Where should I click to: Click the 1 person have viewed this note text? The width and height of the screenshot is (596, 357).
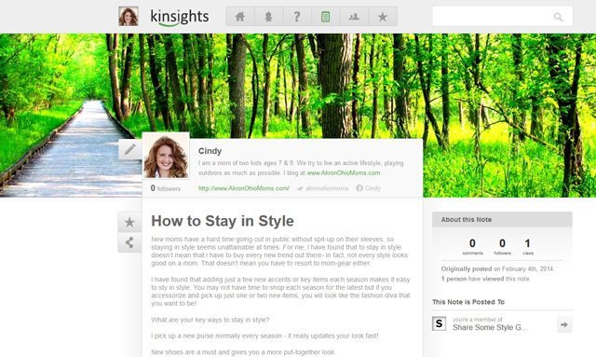(x=485, y=279)
